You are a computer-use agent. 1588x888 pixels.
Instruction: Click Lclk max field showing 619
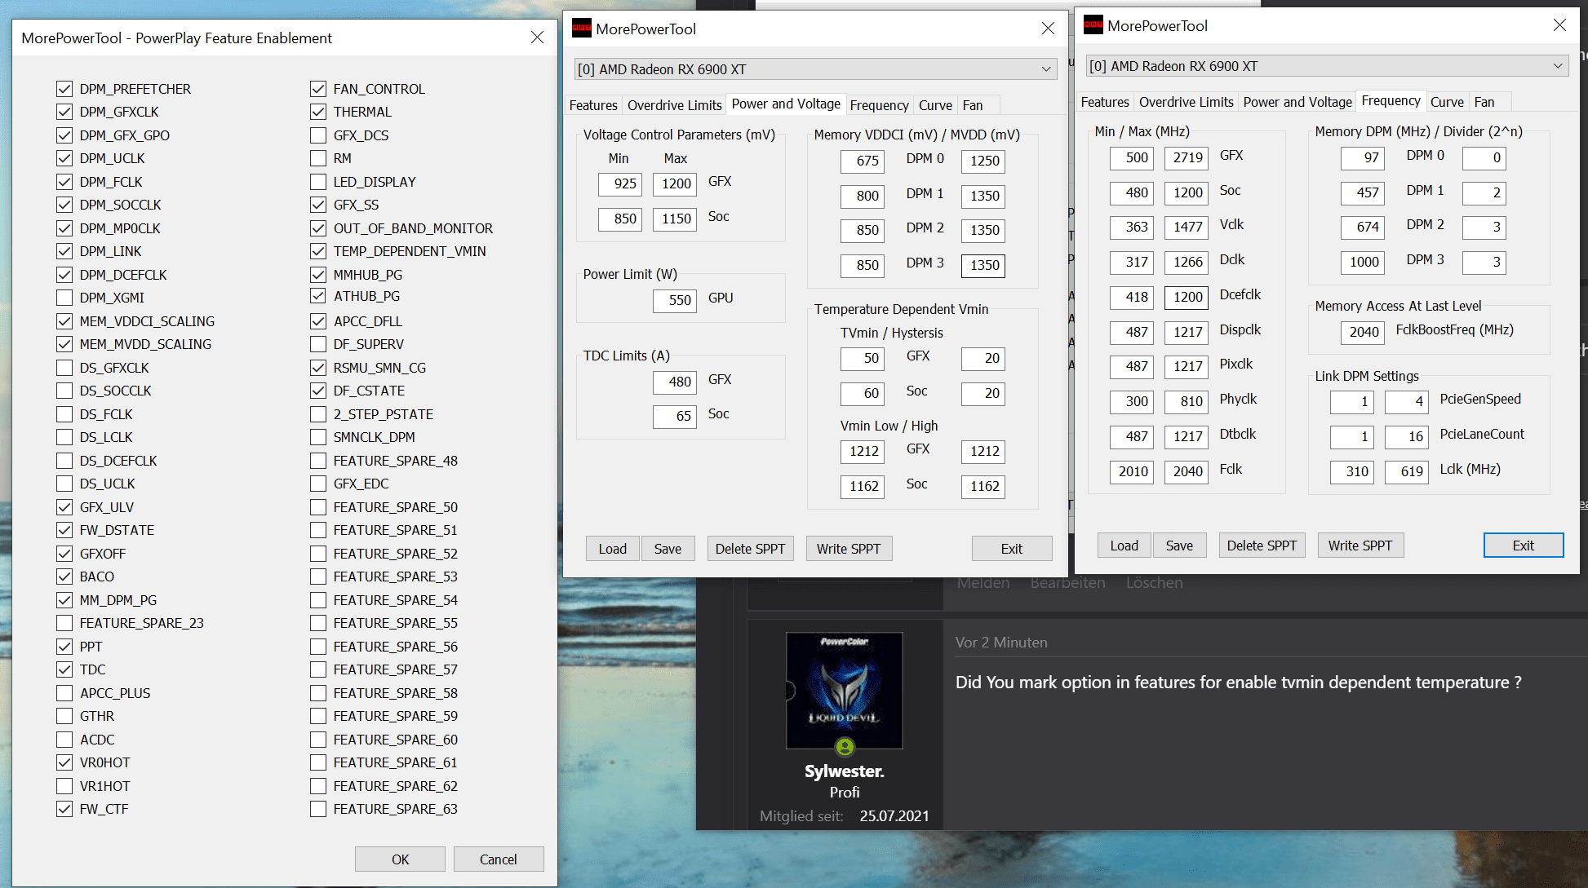1407,471
